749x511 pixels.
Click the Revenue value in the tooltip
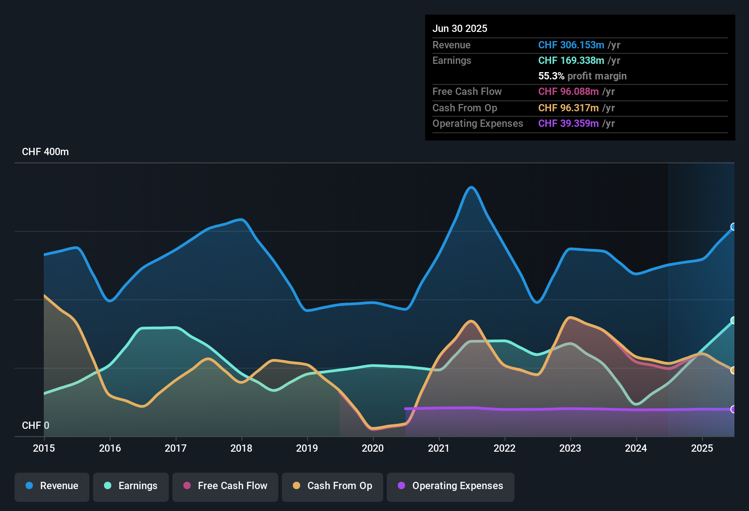(x=571, y=45)
